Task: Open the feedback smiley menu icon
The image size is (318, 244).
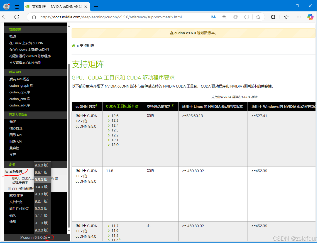Action: tap(247, 17)
